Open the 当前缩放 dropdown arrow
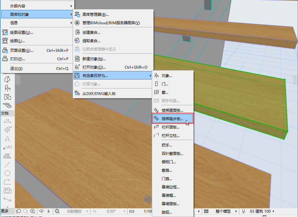The image size is (298, 217). click(87, 211)
